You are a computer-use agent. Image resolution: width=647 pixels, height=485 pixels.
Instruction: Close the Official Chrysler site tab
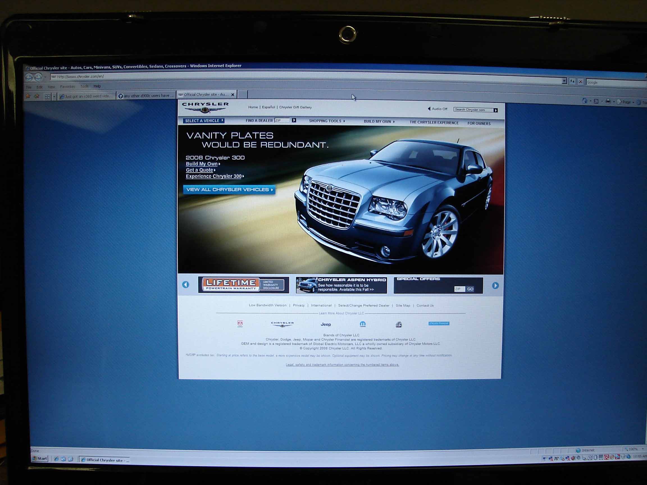[x=233, y=95]
